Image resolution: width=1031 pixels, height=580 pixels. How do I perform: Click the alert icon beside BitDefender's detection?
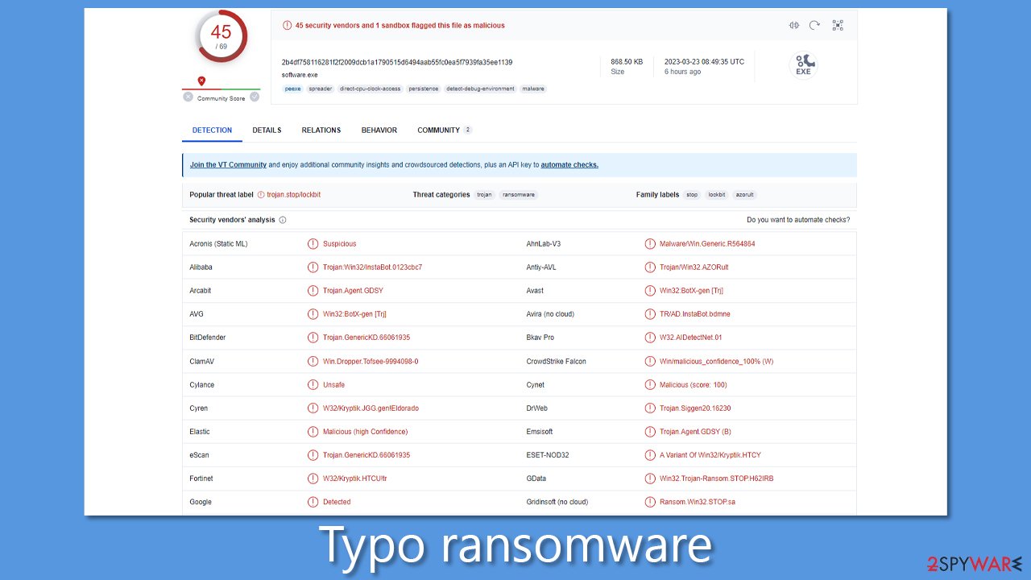coord(313,338)
